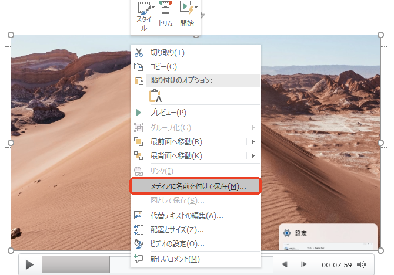The height and width of the screenshot is (275, 394).
Task: Select 最前面へ移動(R) menu entry
Action: tap(195, 142)
